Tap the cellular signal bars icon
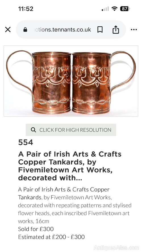Image resolution: width=142 pixels, height=252 pixels. 105,9
